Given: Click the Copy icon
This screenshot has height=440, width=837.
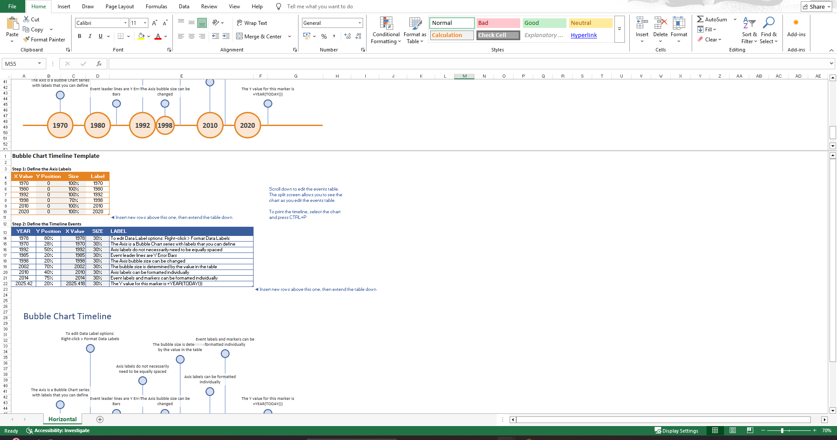Looking at the screenshot, I should coord(26,29).
